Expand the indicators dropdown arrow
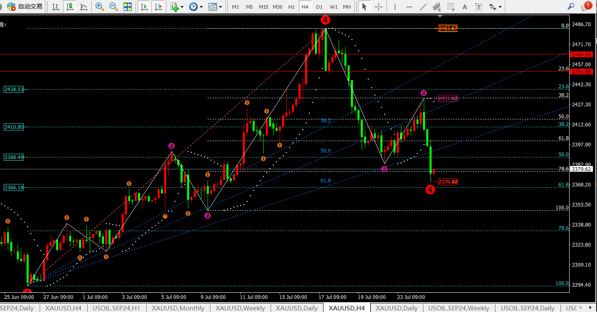 182,7
